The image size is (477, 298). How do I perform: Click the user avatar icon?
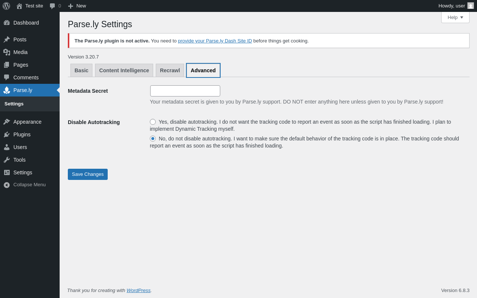(471, 6)
